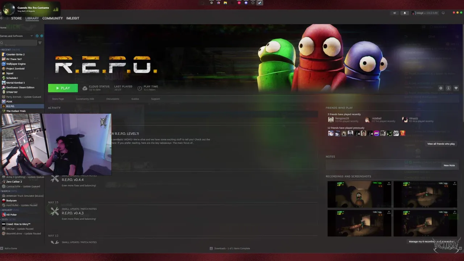Image resolution: width=464 pixels, height=261 pixels.
Task: Open the R.E.P.O. settings gear
Action: tap(441, 88)
